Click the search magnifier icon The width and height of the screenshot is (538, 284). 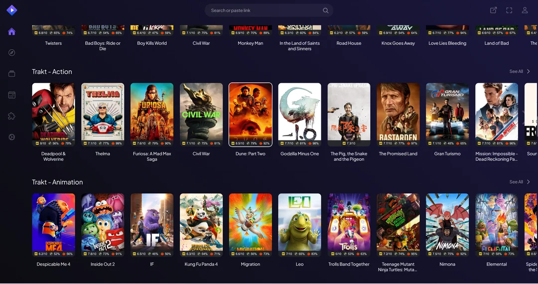tap(325, 10)
